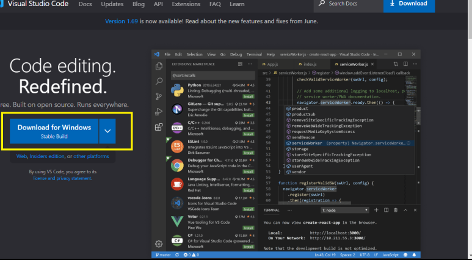Open the Manage gear icon in activity bar
Viewport: 472px width, 260px height.
click(159, 244)
